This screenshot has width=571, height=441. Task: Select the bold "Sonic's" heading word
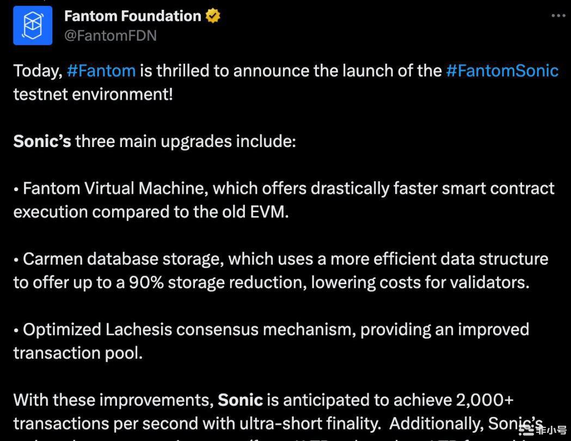[42, 142]
